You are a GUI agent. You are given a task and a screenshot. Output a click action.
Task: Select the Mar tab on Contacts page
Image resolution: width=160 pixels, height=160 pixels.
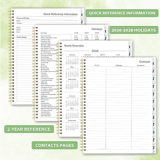pos(154,124)
